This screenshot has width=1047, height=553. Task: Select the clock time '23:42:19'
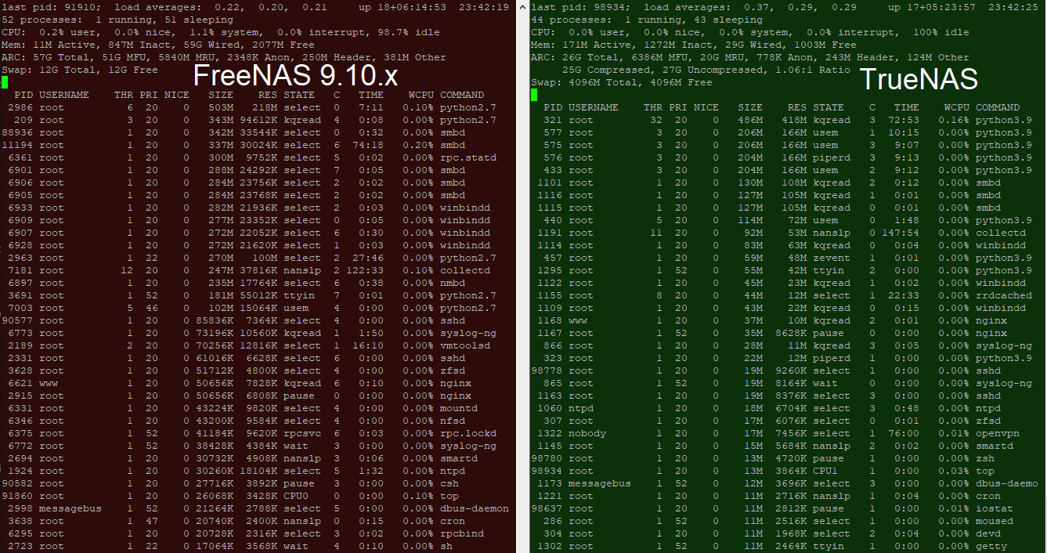coord(484,7)
